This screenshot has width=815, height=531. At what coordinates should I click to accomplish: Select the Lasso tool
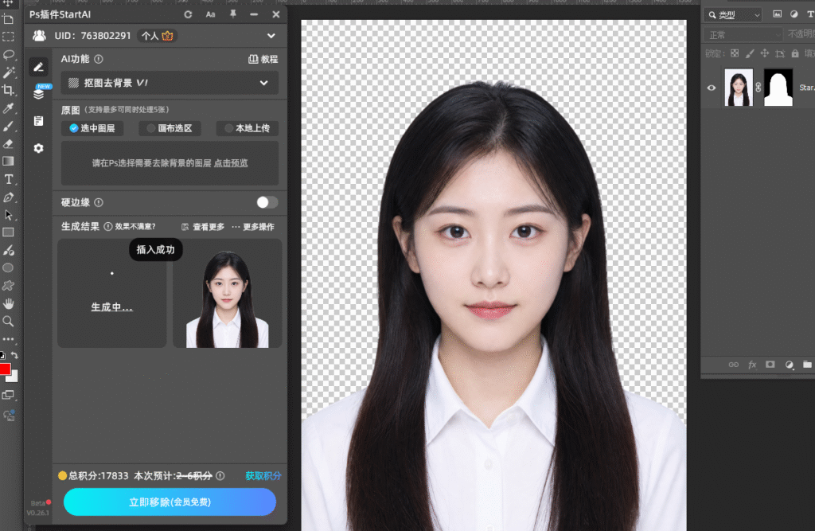point(8,55)
